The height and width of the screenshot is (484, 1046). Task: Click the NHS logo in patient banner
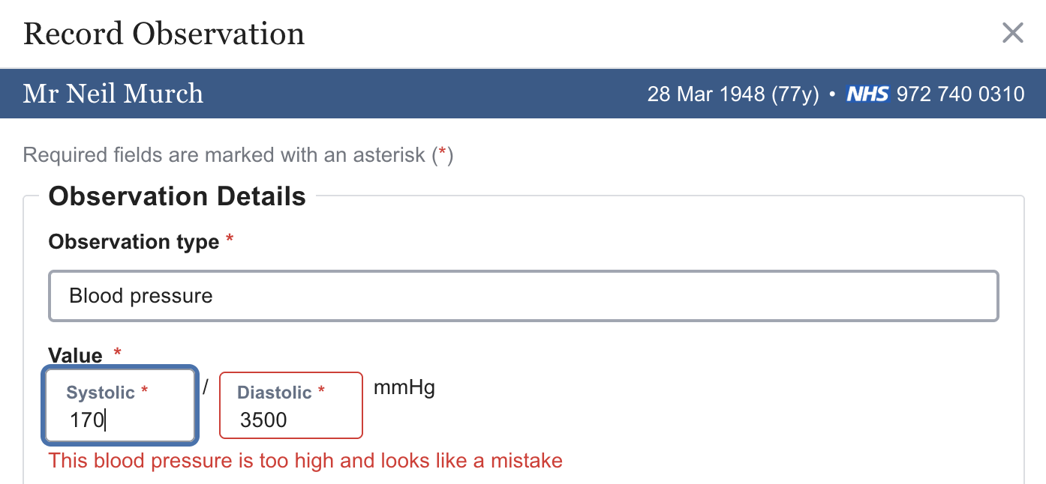(x=867, y=94)
